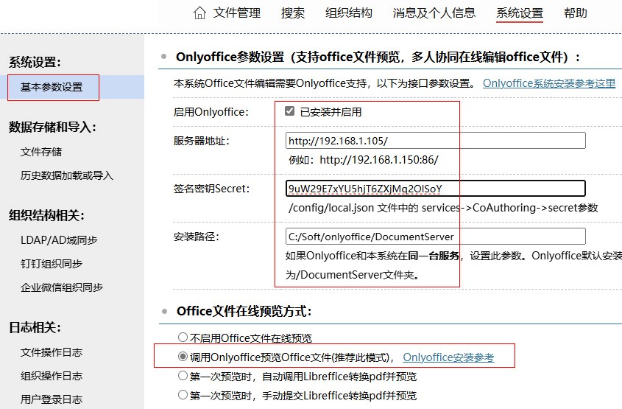Select 自动调用Libreffice转换pdf并预览 radio button
Screen dimensions: 622x409
[183, 376]
